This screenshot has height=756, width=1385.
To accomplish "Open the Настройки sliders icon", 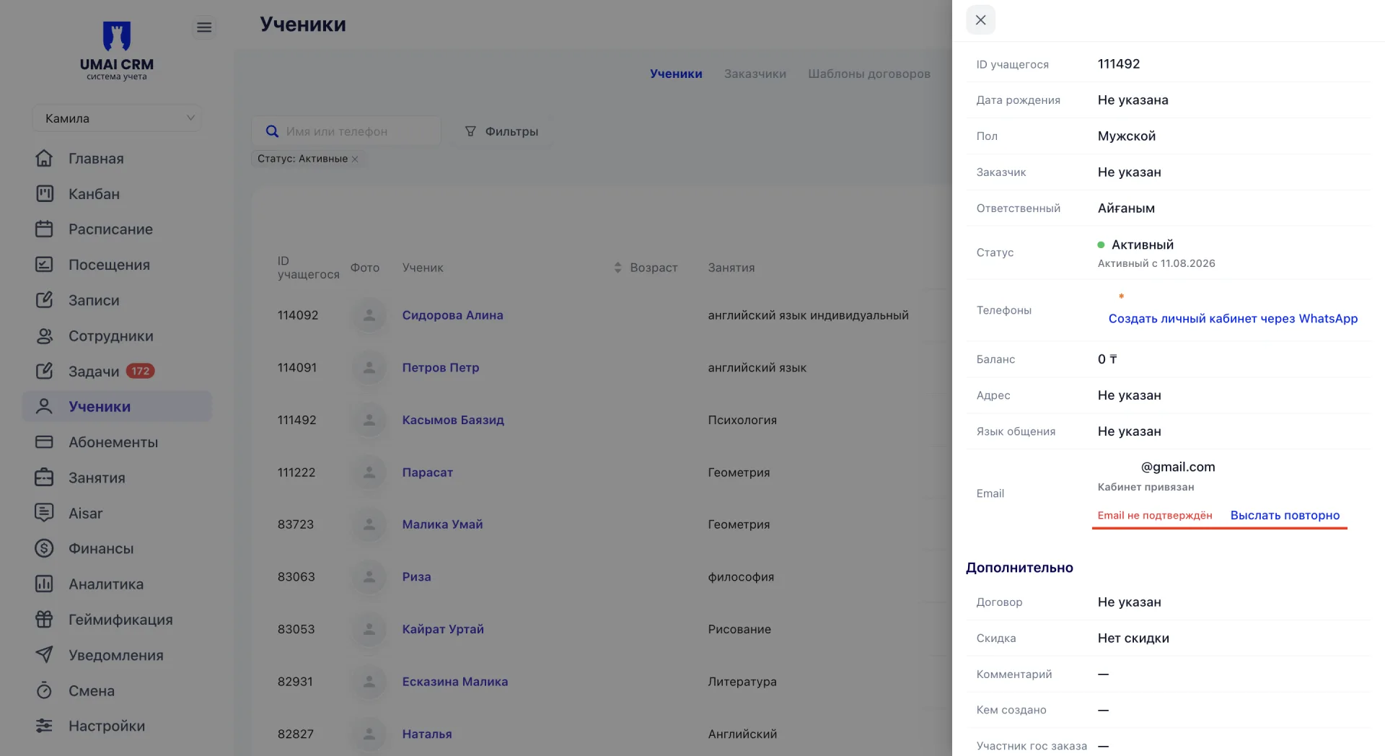I will tap(44, 726).
